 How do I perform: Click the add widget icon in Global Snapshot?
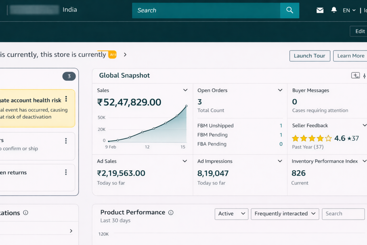[355, 75]
